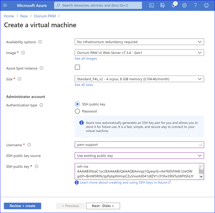Click the Microsoft Azure brand title
215x213 pixels.
pos(32,6)
